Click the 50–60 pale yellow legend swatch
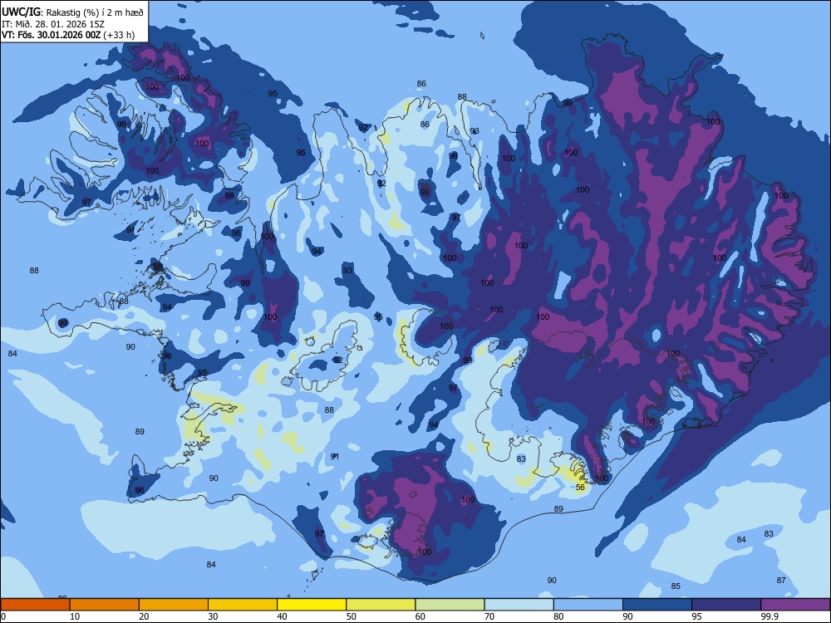The height and width of the screenshot is (623, 831). click(x=381, y=605)
